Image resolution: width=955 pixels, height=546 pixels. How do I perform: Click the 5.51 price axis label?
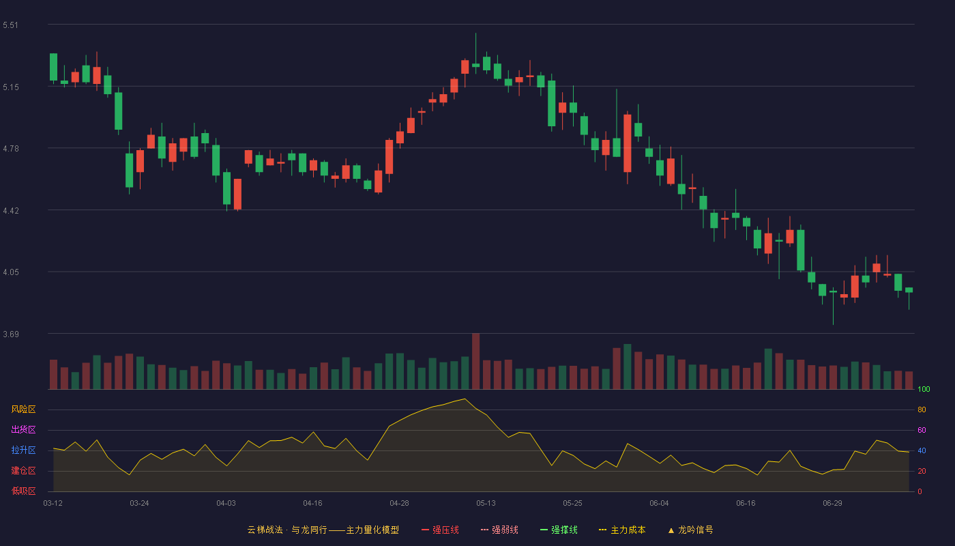point(10,25)
